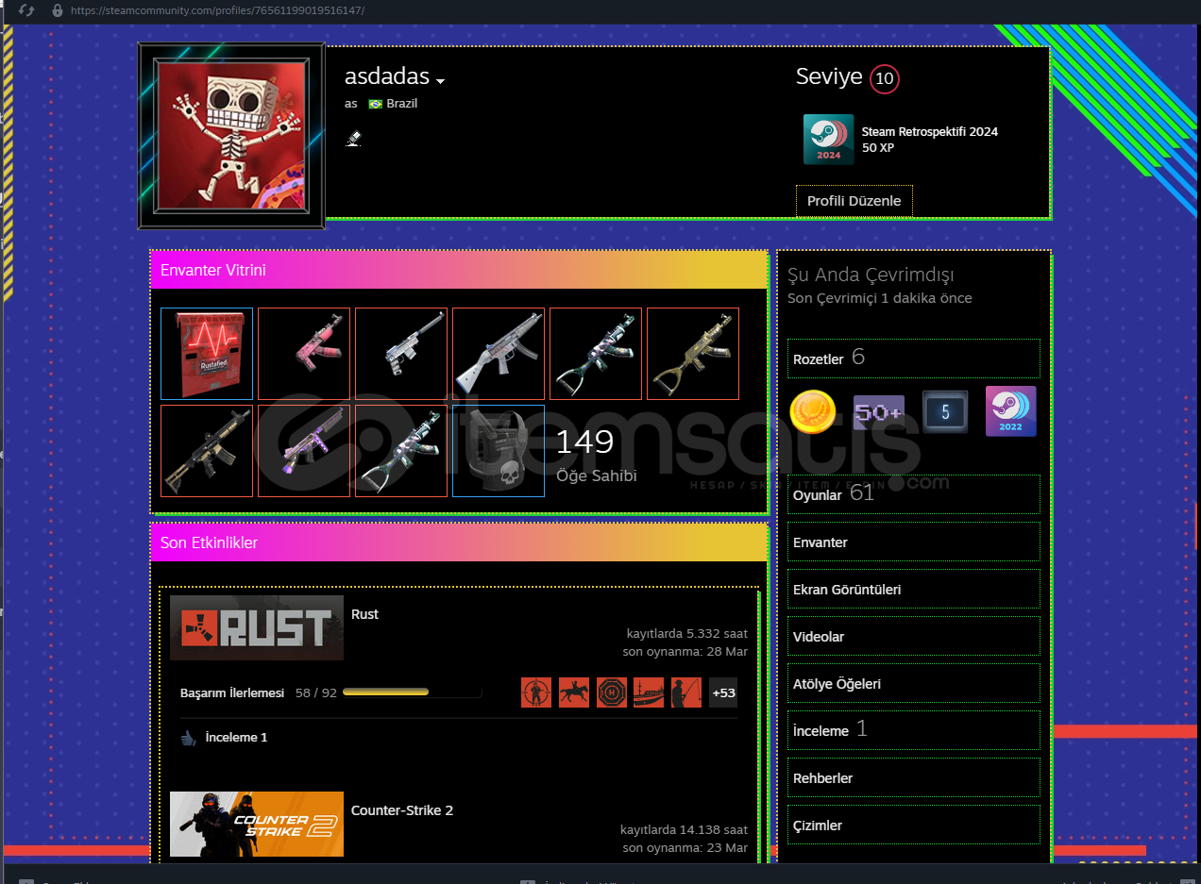The image size is (1201, 884).
Task: Open the Rust game banner image
Action: 257,627
